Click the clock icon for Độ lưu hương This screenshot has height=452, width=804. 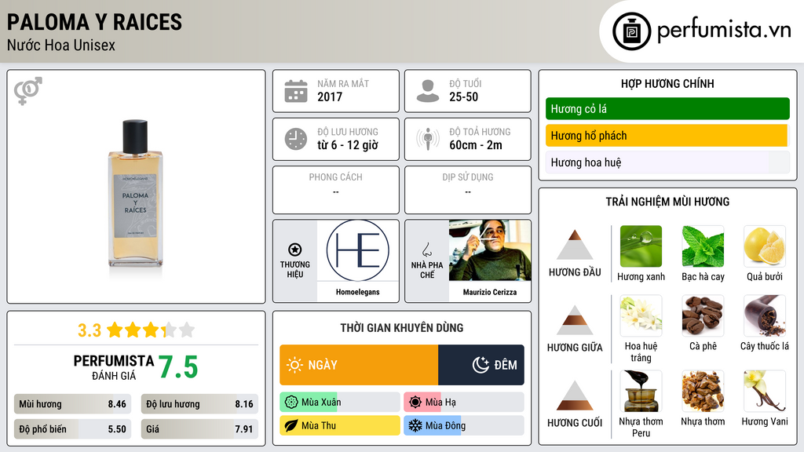(296, 139)
